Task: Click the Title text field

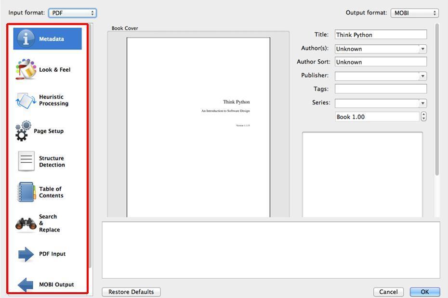Action: [x=381, y=35]
